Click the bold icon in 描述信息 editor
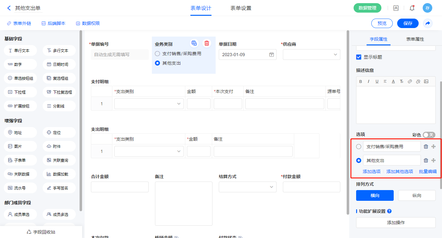Viewport: 442px width, 238px height. [x=361, y=81]
